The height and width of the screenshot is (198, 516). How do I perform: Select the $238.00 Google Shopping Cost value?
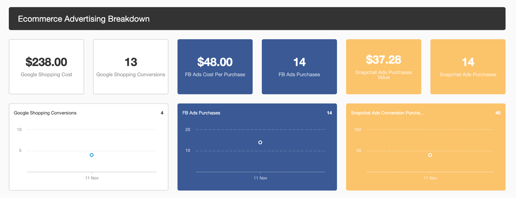pos(46,62)
